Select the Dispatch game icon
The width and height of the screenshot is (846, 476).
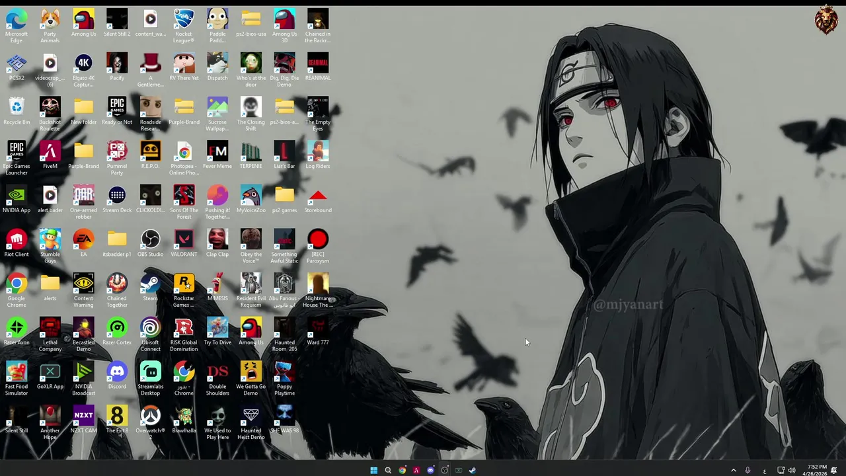coord(217,67)
